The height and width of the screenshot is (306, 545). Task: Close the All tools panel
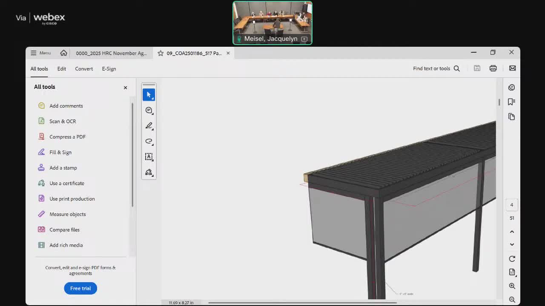point(125,88)
